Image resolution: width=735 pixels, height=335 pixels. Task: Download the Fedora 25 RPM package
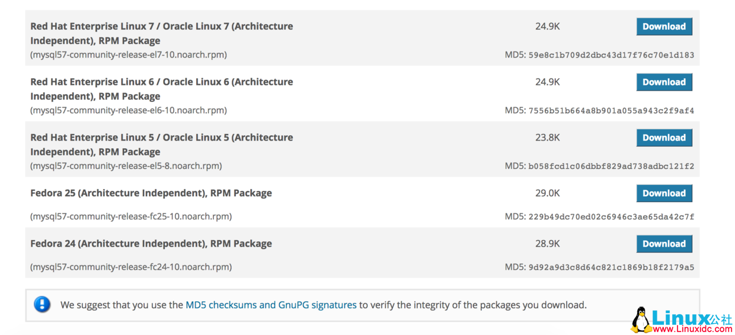coord(664,193)
